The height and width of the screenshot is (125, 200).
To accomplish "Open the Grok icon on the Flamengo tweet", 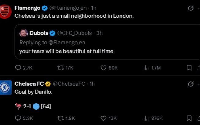I will [190, 9].
